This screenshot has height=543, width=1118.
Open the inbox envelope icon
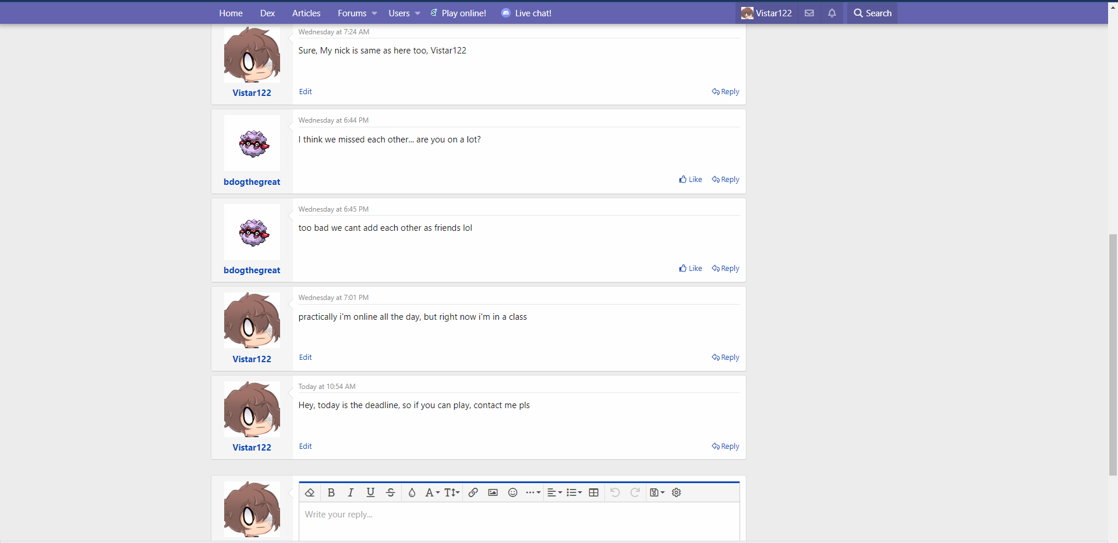point(809,13)
